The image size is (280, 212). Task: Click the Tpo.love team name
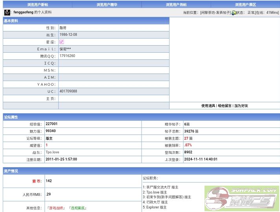point(53,152)
